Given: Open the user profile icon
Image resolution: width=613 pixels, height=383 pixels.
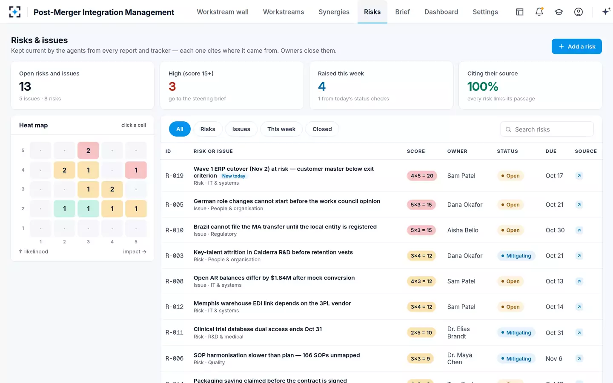Looking at the screenshot, I should [579, 12].
